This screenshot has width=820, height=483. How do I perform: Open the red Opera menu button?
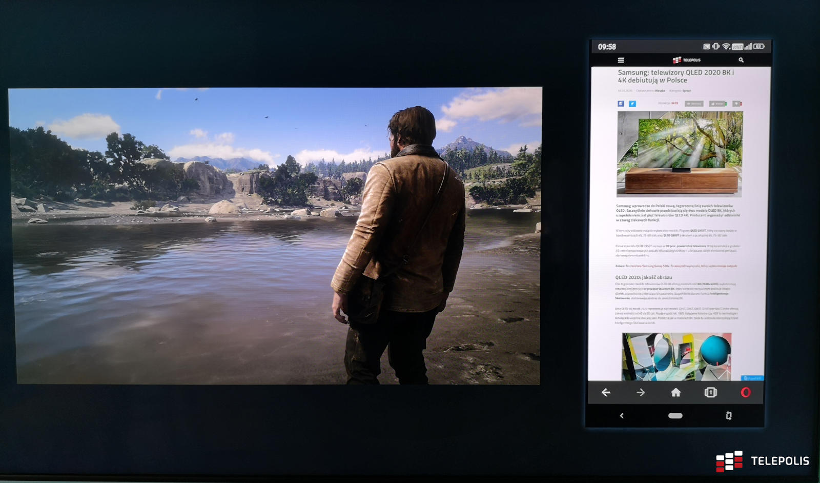click(745, 392)
